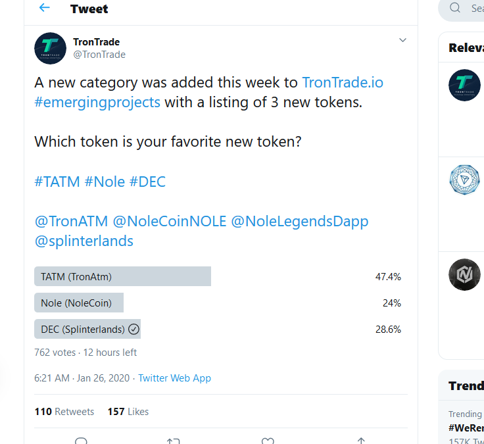
Task: Click the tweet timestamp 6:21 AM Jan 26, 2020
Action: (x=82, y=378)
